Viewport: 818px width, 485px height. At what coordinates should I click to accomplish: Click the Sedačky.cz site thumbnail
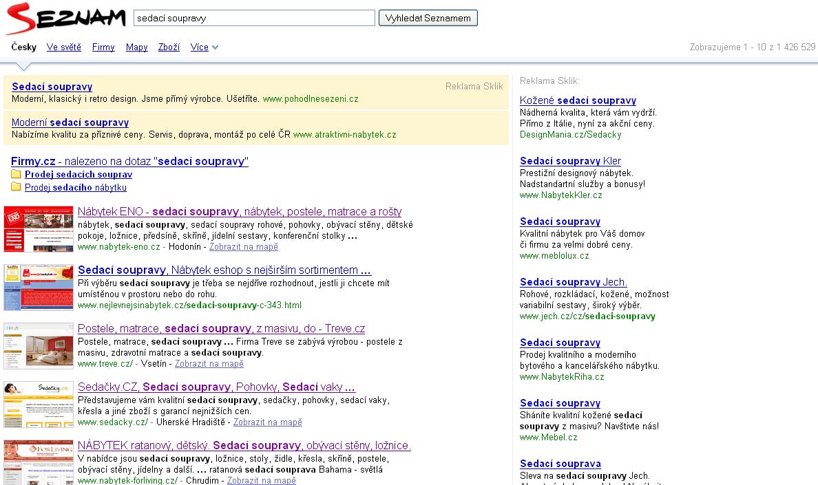click(x=39, y=405)
